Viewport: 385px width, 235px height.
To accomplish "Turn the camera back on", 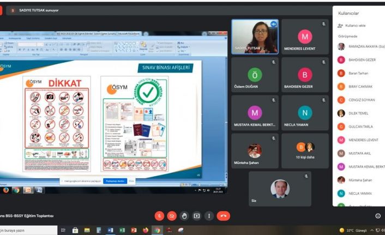I will (172, 216).
